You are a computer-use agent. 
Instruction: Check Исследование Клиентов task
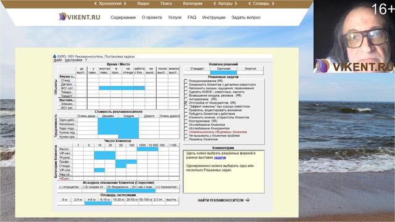click(186, 125)
